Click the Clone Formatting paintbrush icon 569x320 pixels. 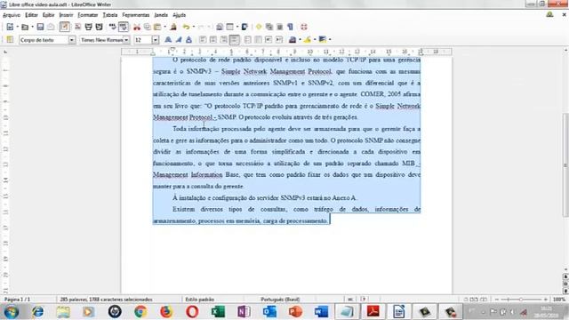(x=173, y=27)
